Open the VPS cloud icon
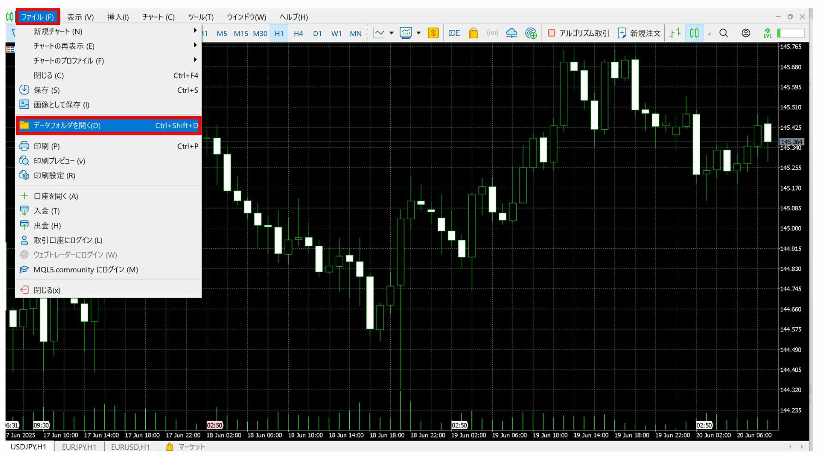The width and height of the screenshot is (822, 459). click(x=512, y=33)
